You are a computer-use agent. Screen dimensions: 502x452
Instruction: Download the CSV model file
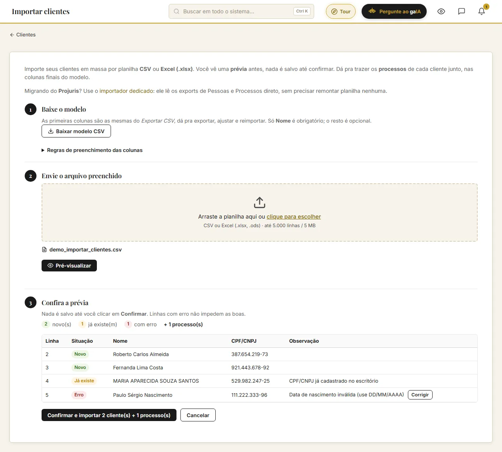tap(76, 131)
